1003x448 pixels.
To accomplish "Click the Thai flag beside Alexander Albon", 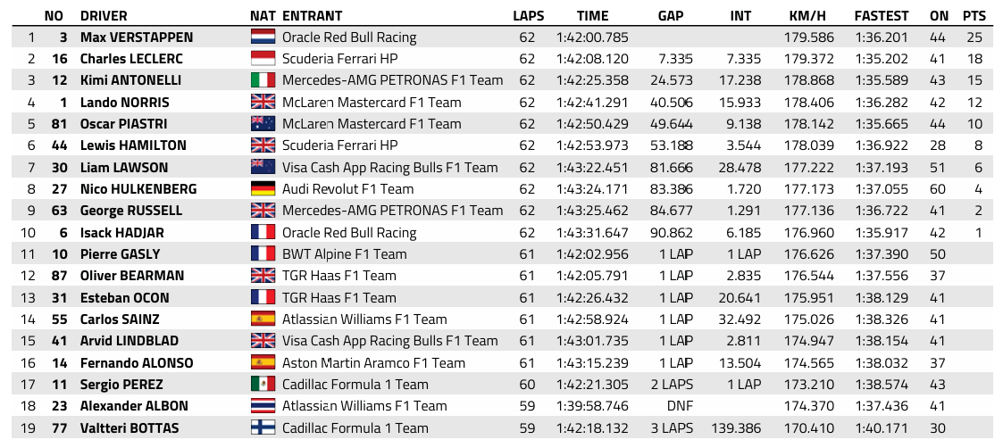I will tap(263, 406).
